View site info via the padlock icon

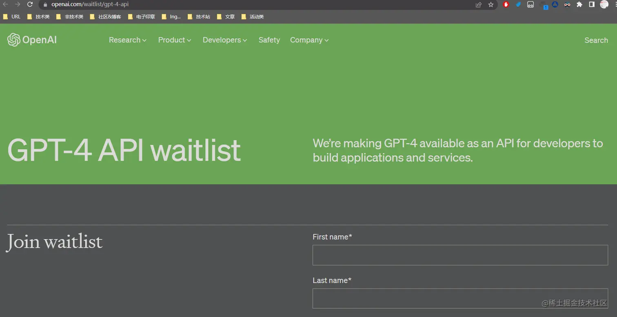click(x=45, y=4)
